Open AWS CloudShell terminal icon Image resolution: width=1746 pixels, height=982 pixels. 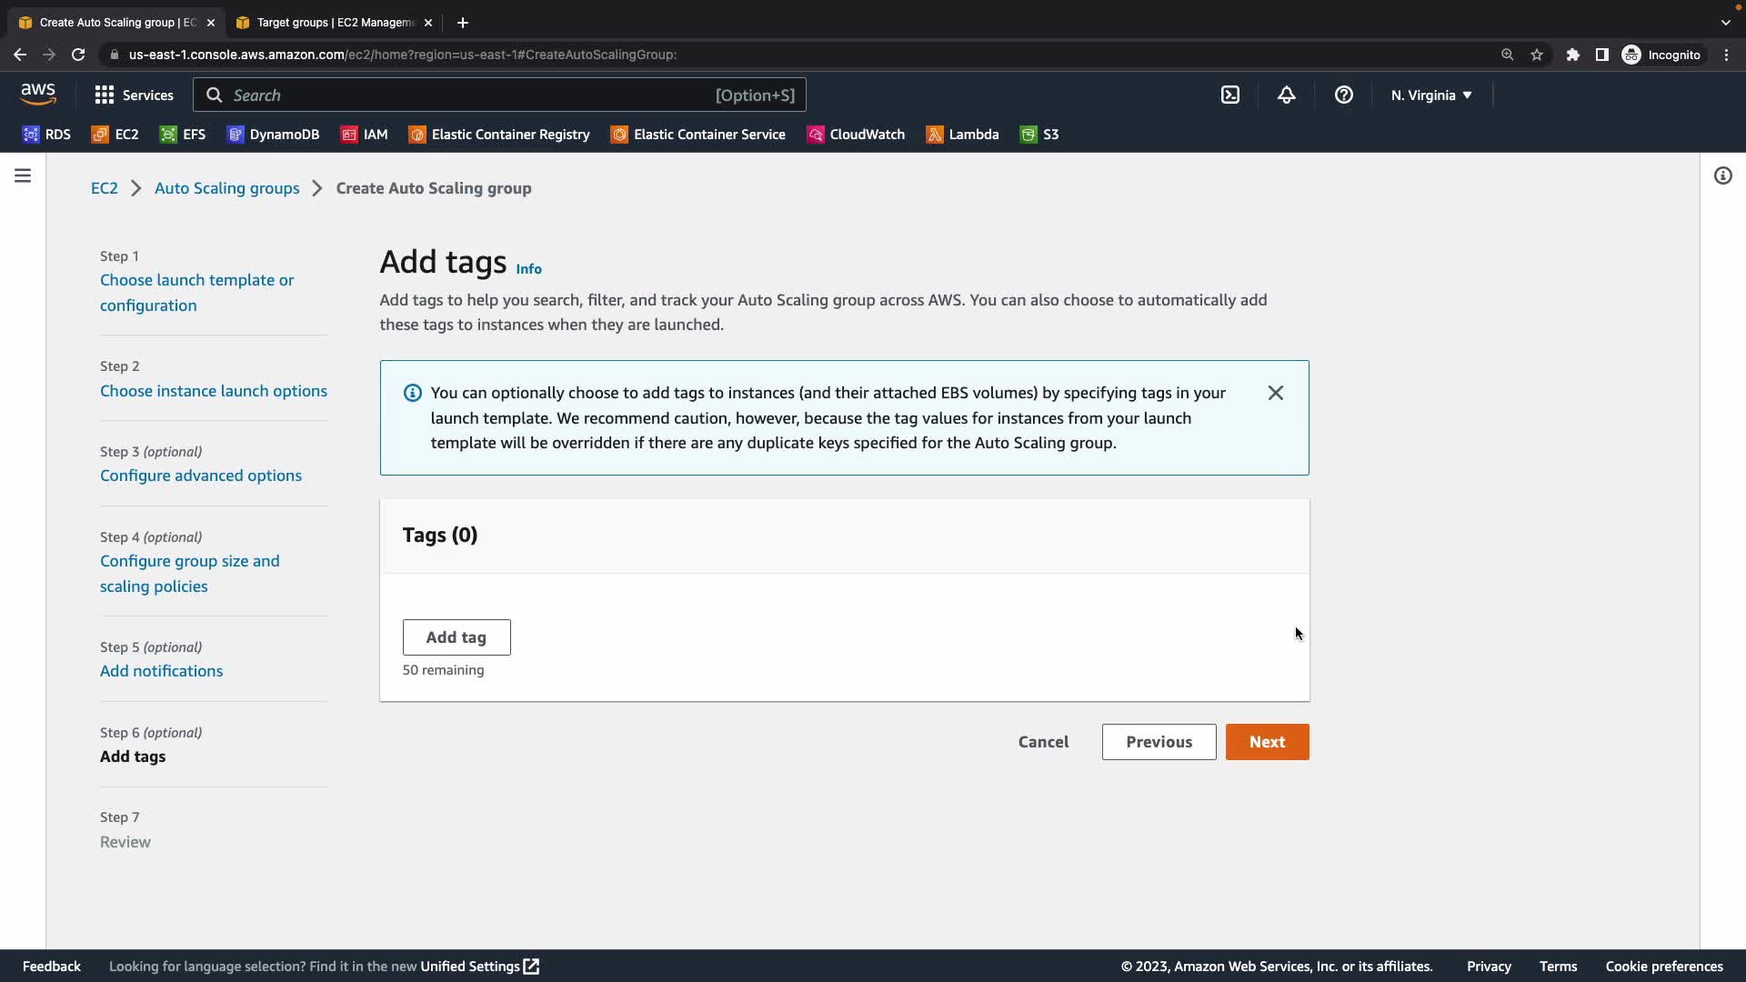(x=1229, y=95)
